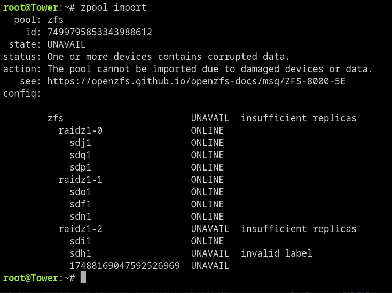Click the sdf1 device name
Image resolution: width=392 pixels, height=293 pixels.
[80, 204]
